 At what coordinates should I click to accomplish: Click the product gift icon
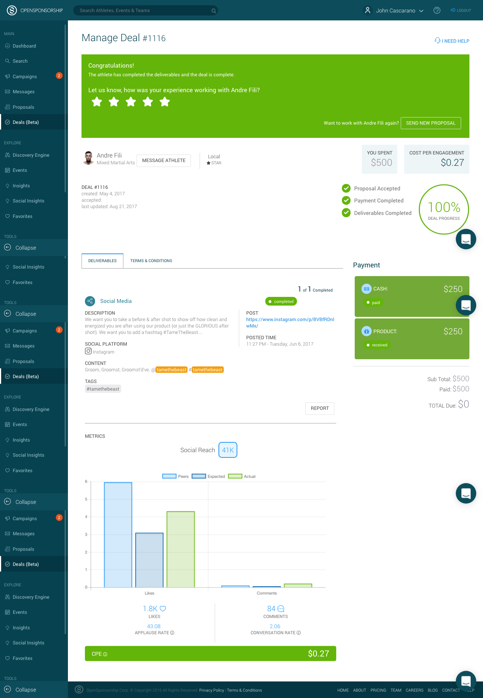point(366,331)
